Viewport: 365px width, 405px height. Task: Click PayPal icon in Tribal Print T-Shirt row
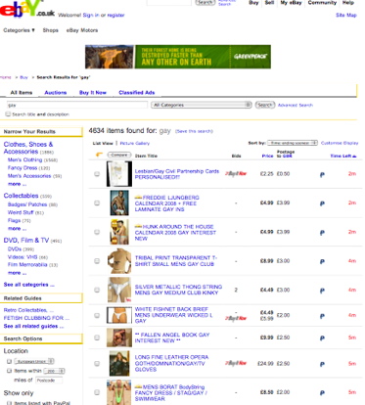pyautogui.click(x=322, y=261)
